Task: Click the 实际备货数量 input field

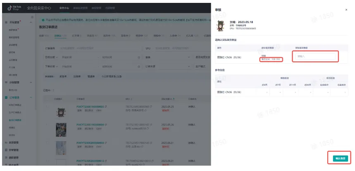Action: pyautogui.click(x=315, y=56)
